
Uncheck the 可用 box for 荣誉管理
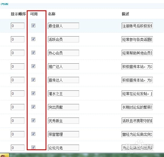(x=33, y=134)
